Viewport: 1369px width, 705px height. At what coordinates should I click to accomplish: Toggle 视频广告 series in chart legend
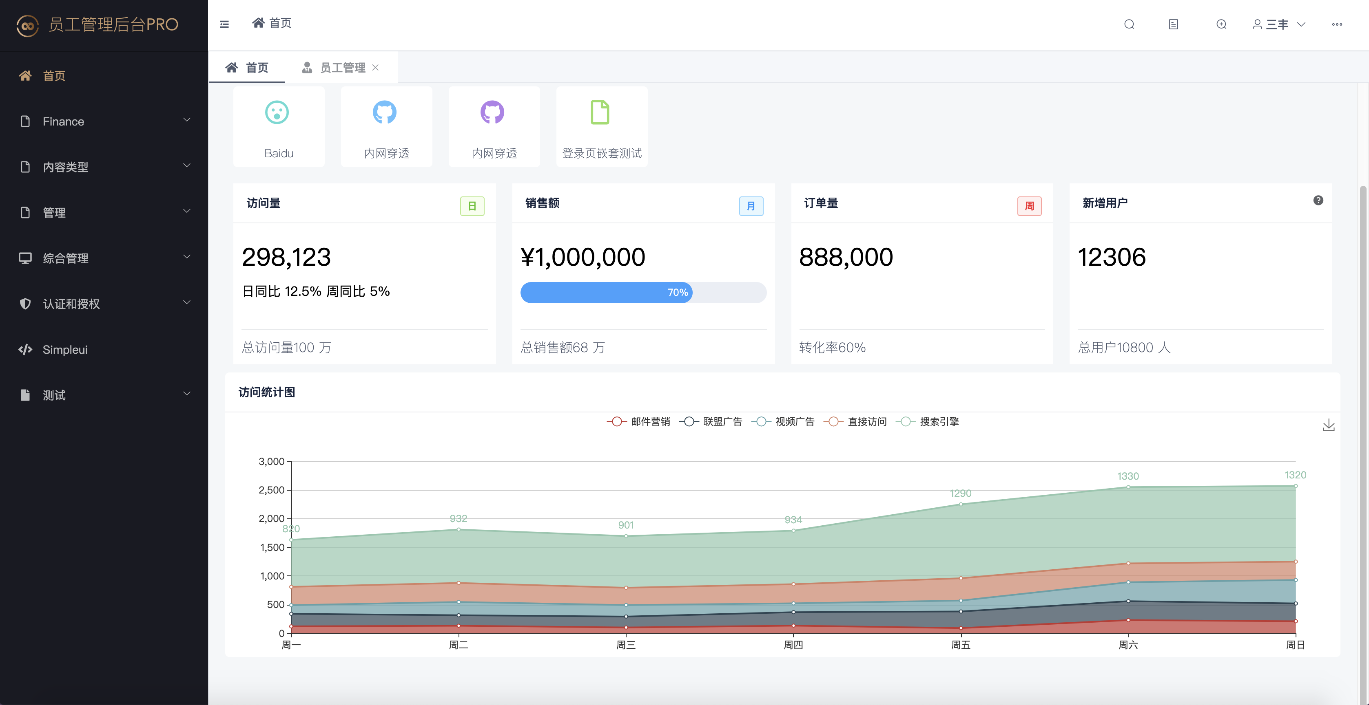pyautogui.click(x=783, y=421)
